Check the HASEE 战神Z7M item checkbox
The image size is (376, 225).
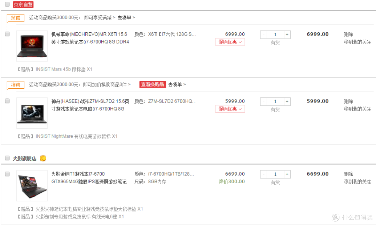click(7, 101)
